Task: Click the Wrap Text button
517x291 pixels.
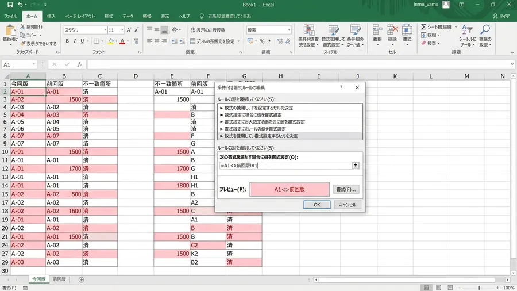Action: pos(208,30)
